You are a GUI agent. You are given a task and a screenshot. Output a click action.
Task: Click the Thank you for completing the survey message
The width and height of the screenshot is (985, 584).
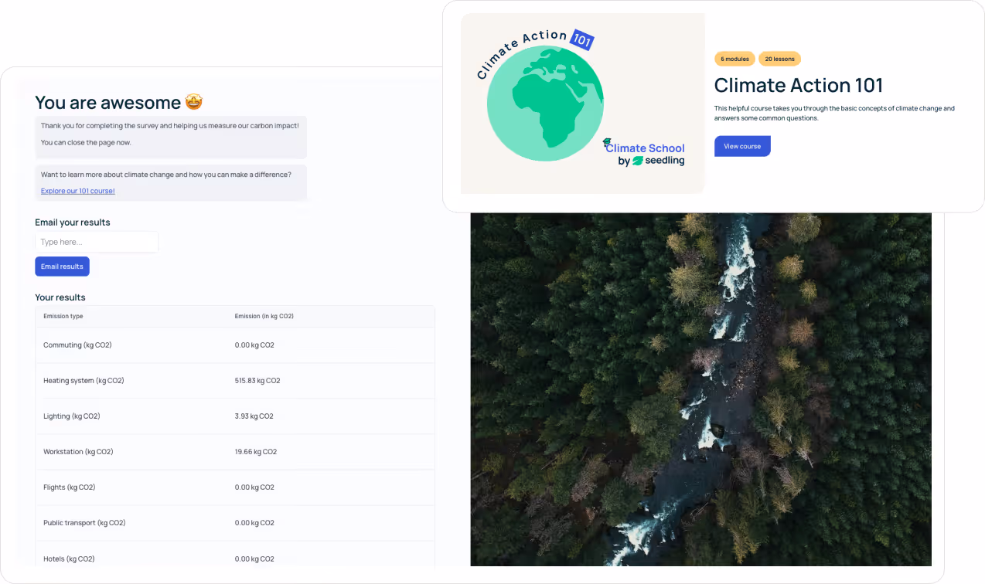pyautogui.click(x=170, y=125)
